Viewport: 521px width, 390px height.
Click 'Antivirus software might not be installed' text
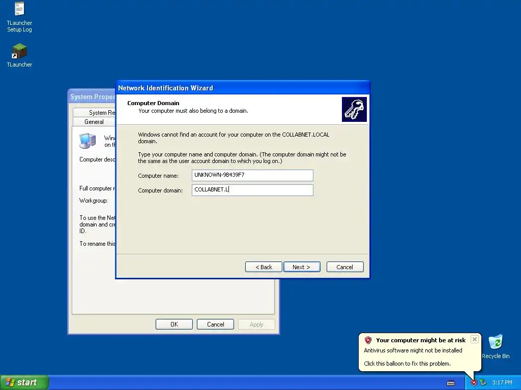coord(413,350)
